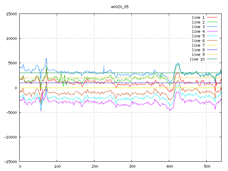Click the line sample beside 'line 4'

coord(212,31)
